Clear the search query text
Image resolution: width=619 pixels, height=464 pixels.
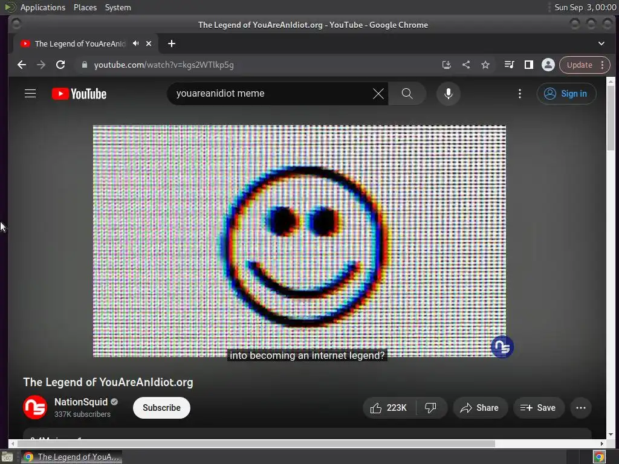click(378, 94)
